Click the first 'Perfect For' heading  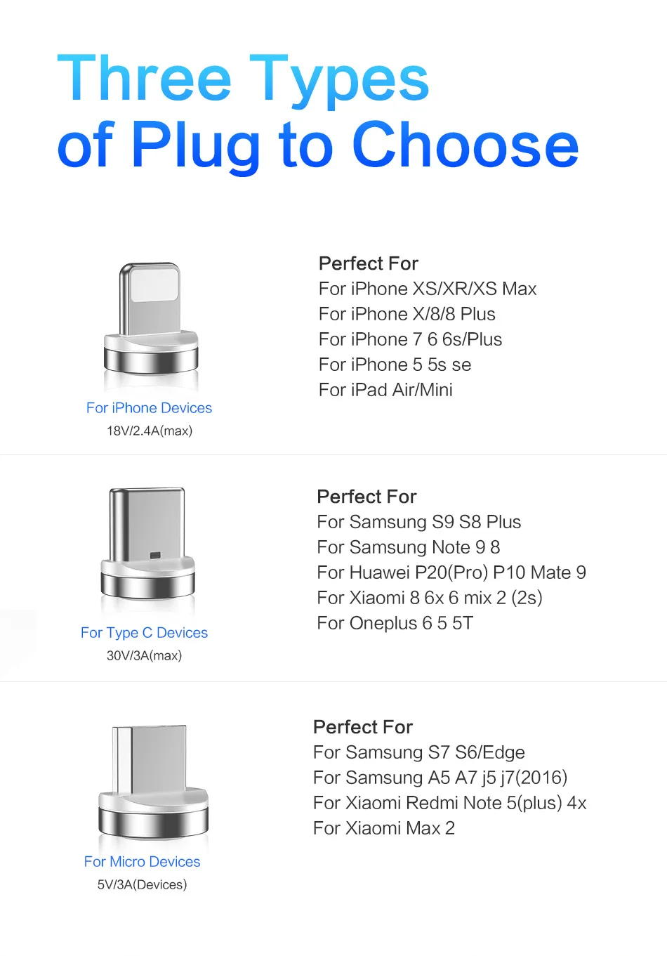click(369, 263)
